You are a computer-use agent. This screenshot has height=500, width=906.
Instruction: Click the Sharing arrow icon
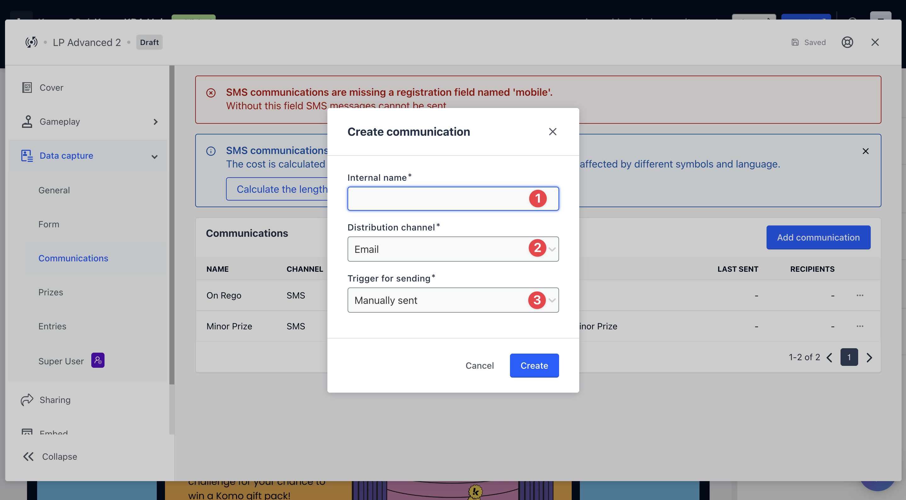click(27, 400)
